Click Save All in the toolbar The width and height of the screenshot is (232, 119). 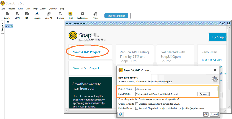(49, 15)
